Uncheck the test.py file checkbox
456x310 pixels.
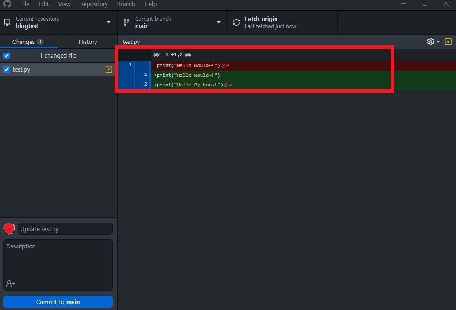coord(6,70)
